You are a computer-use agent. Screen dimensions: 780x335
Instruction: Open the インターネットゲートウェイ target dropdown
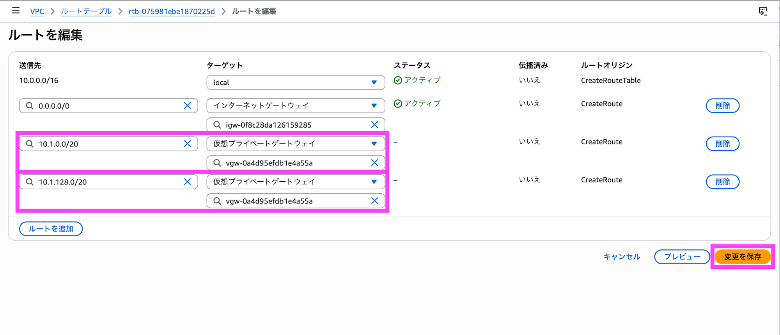tap(296, 105)
